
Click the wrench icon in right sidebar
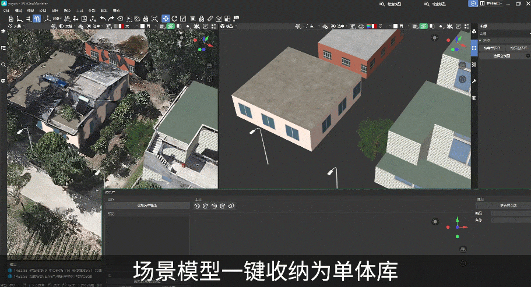474,81
